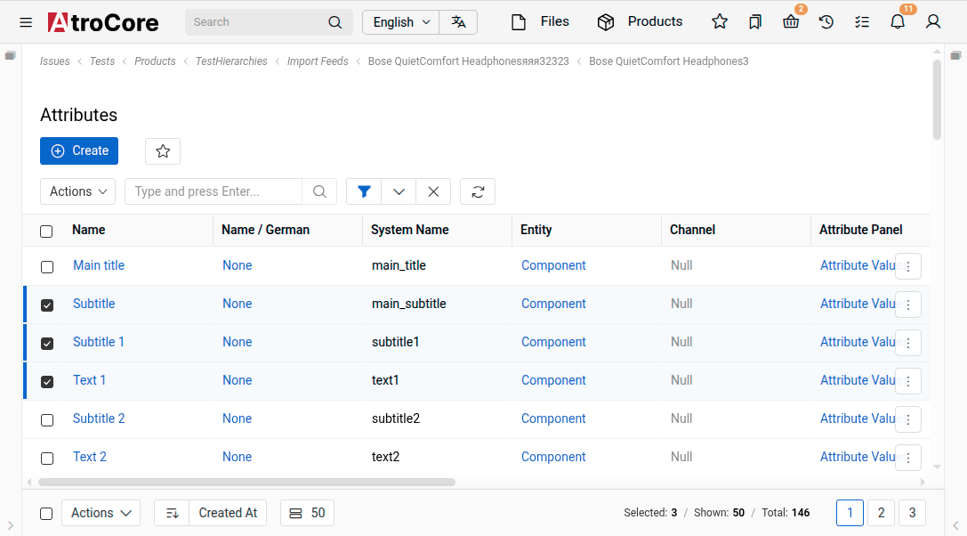This screenshot has height=536, width=967.
Task: Open favorites star in the top bar
Action: 719,22
